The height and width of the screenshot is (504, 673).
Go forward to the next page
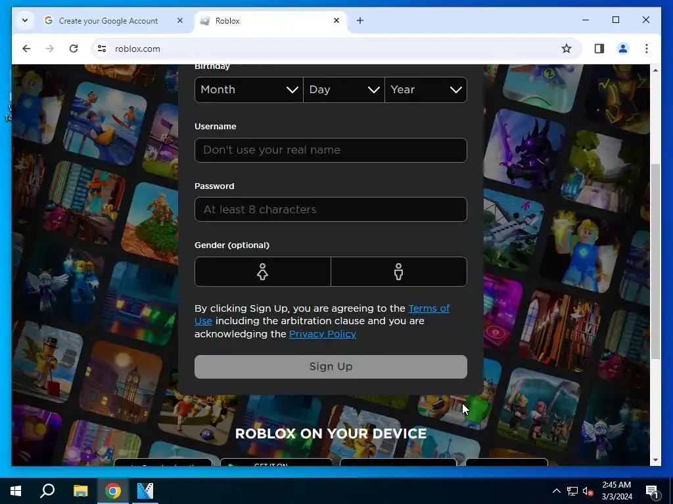50,49
